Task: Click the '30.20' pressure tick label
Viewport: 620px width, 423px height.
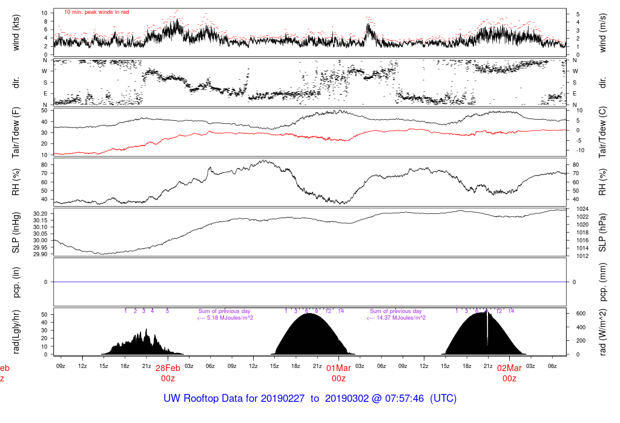Action: 40,213
